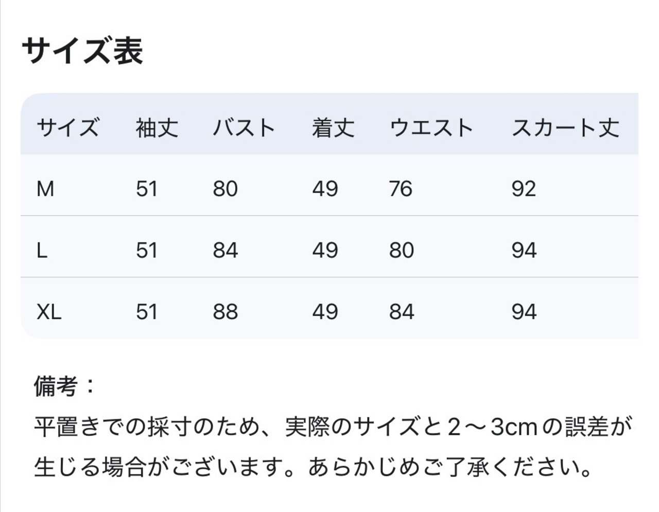Image resolution: width=659 pixels, height=512 pixels.
Task: Click the ウエスト column header
Action: (x=431, y=128)
